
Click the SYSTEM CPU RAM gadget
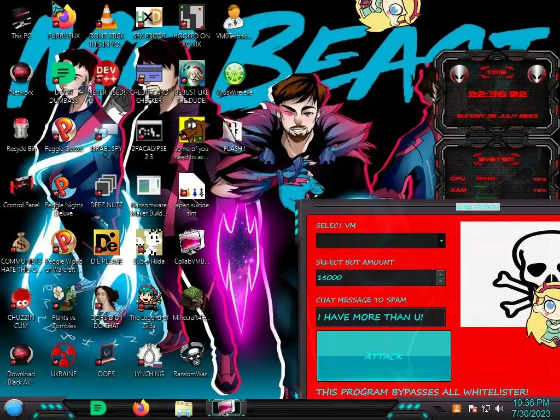pyautogui.click(x=498, y=171)
